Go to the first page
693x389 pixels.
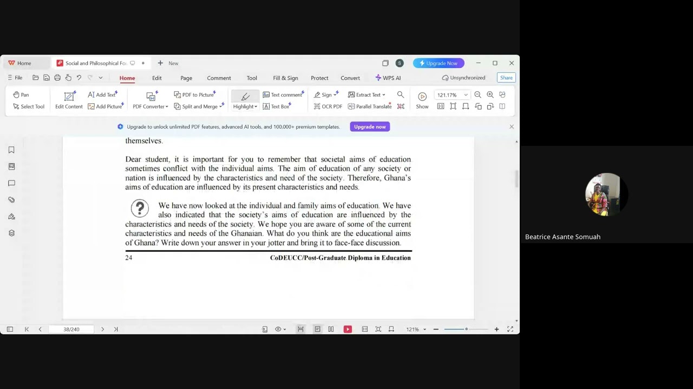[27, 329]
